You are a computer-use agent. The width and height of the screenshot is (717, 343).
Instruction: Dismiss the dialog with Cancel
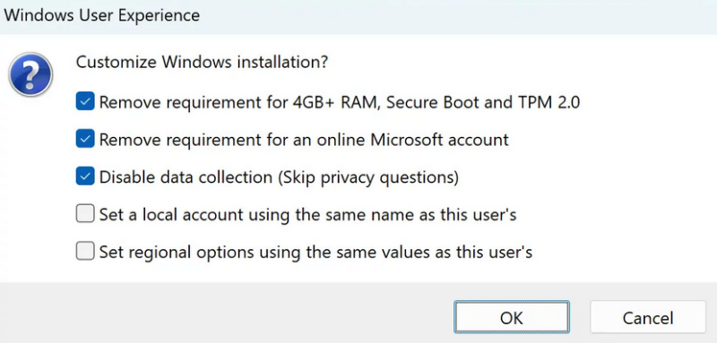click(x=648, y=317)
